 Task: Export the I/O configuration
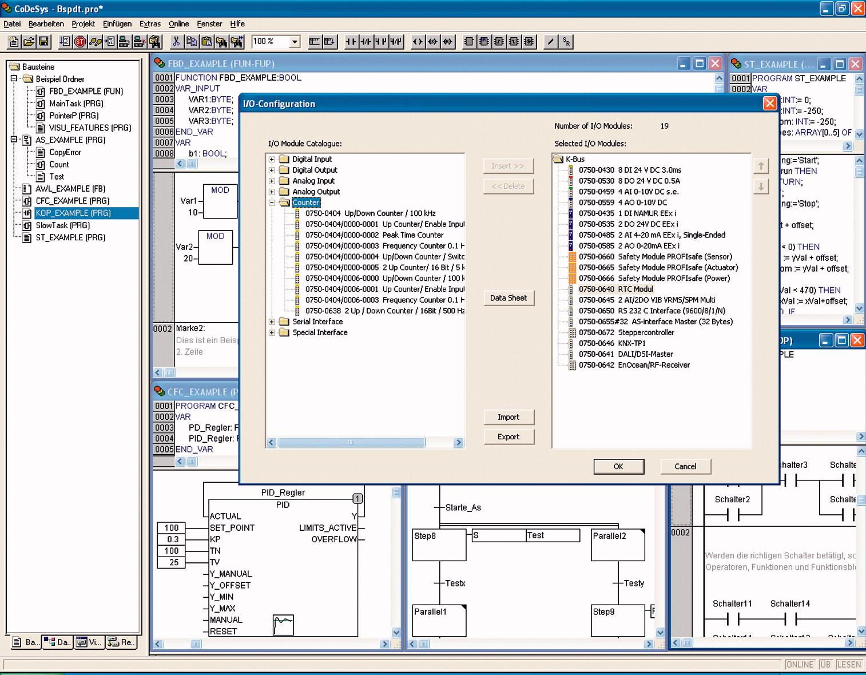(x=508, y=436)
